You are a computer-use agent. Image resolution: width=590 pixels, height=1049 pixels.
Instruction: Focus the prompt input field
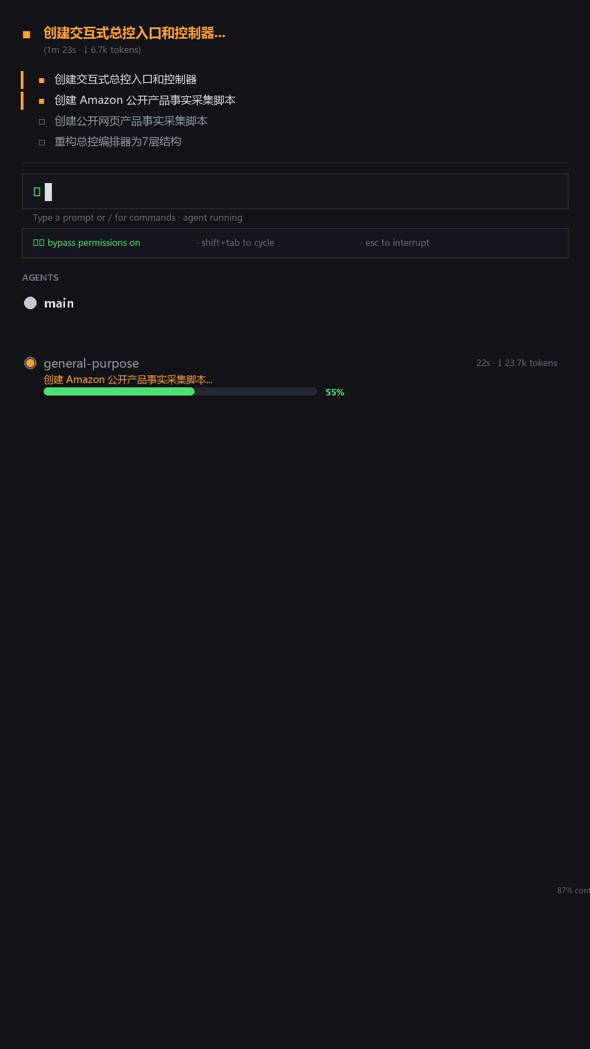tap(295, 191)
